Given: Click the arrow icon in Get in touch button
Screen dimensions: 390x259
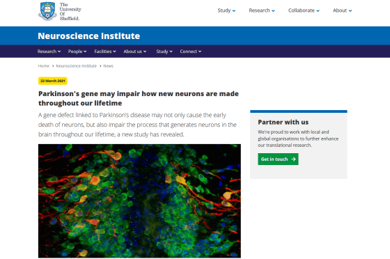Looking at the screenshot, I should [x=293, y=159].
